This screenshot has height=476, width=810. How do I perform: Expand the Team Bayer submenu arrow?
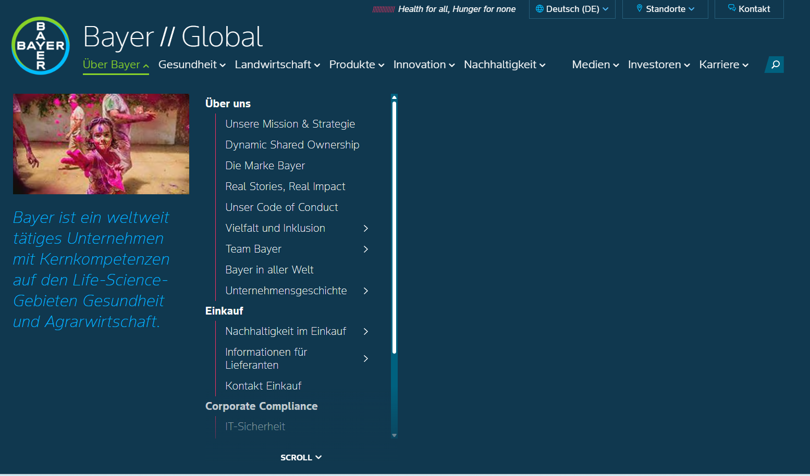coord(366,249)
